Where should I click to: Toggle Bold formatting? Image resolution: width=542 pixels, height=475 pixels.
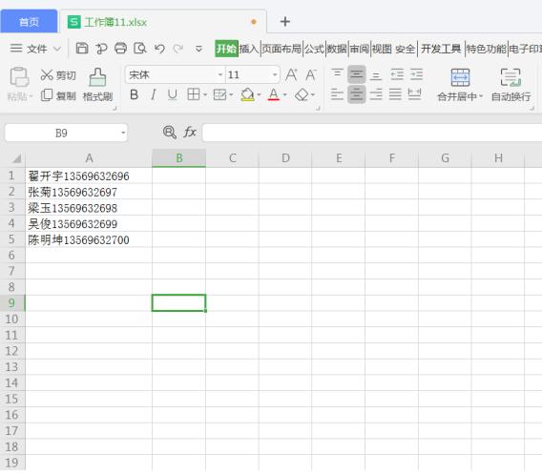click(x=135, y=94)
